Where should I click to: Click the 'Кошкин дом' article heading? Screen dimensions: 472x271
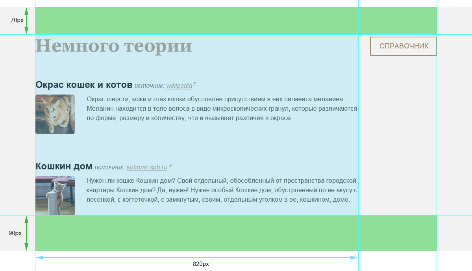point(64,166)
